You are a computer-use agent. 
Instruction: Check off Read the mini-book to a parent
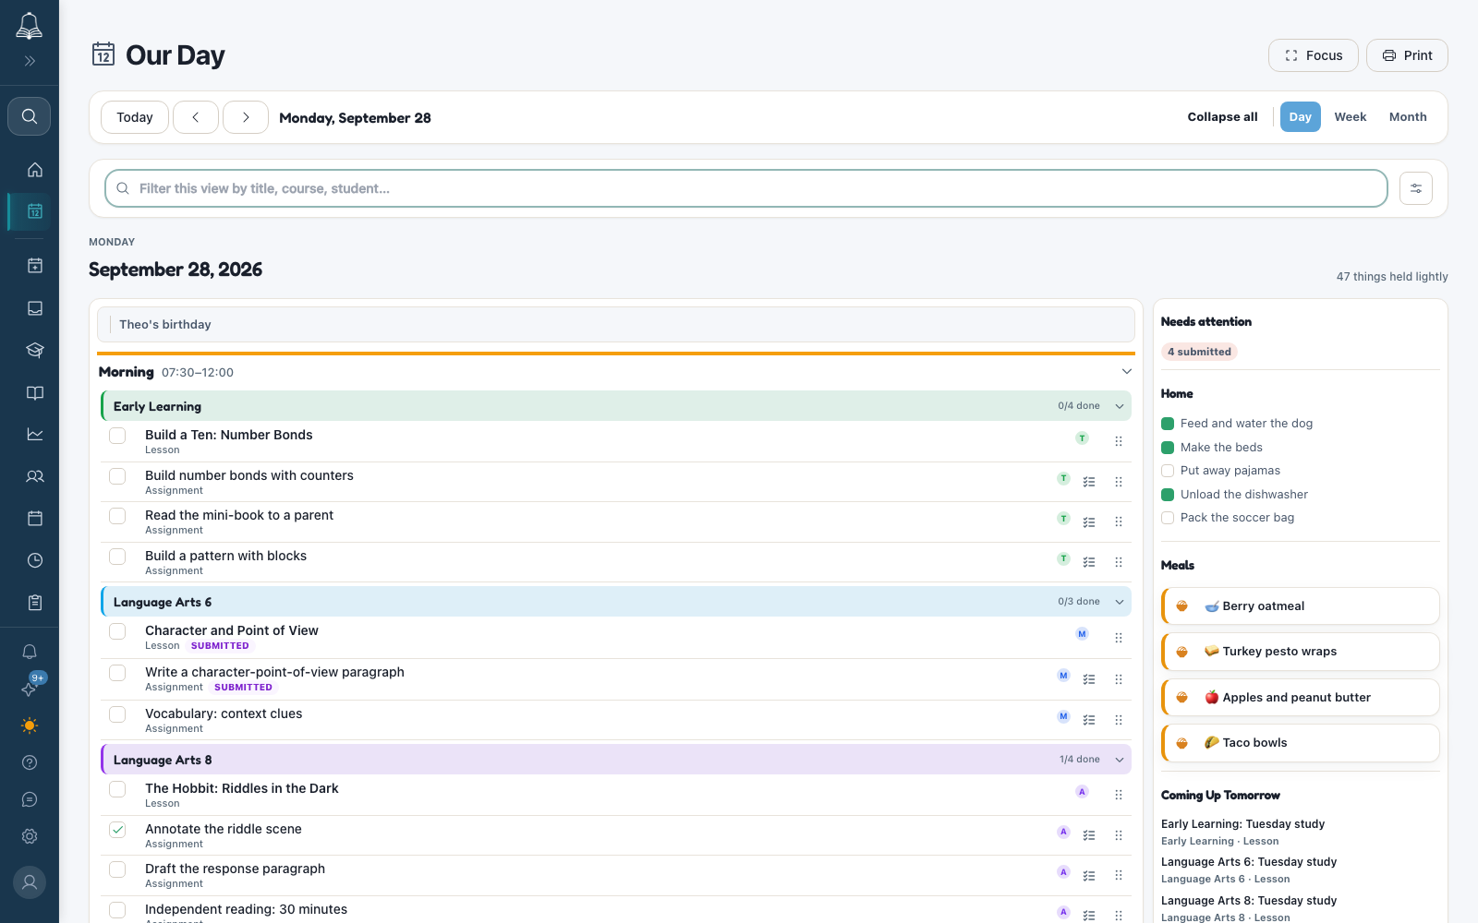(x=117, y=516)
